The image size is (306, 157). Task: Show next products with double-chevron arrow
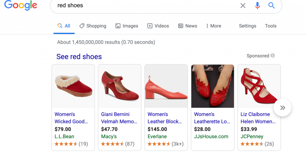click(283, 108)
